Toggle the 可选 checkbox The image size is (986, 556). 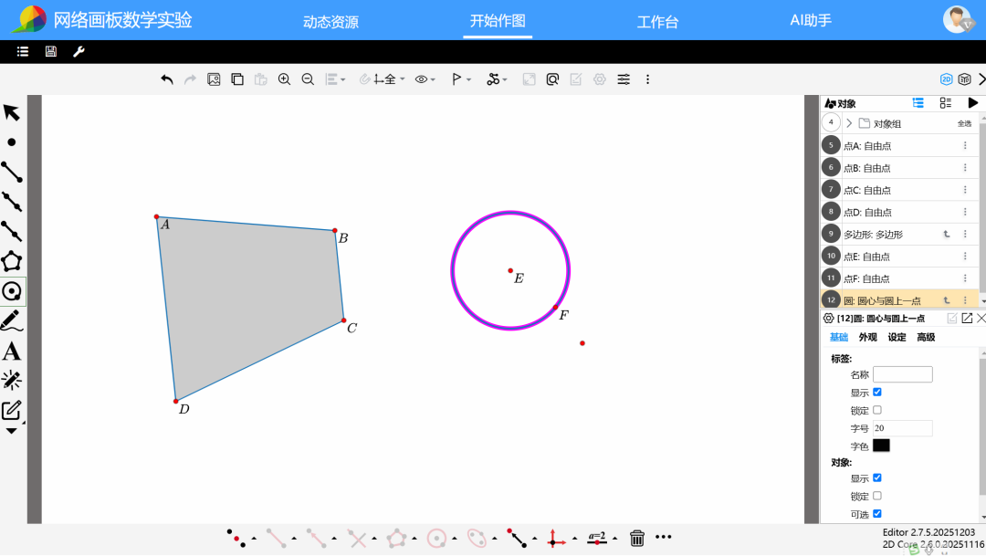coord(877,514)
